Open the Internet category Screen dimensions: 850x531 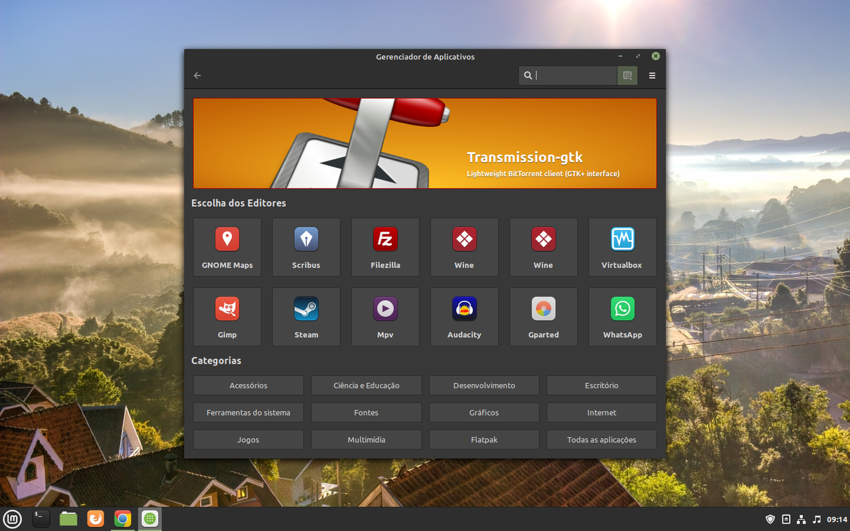(x=602, y=413)
